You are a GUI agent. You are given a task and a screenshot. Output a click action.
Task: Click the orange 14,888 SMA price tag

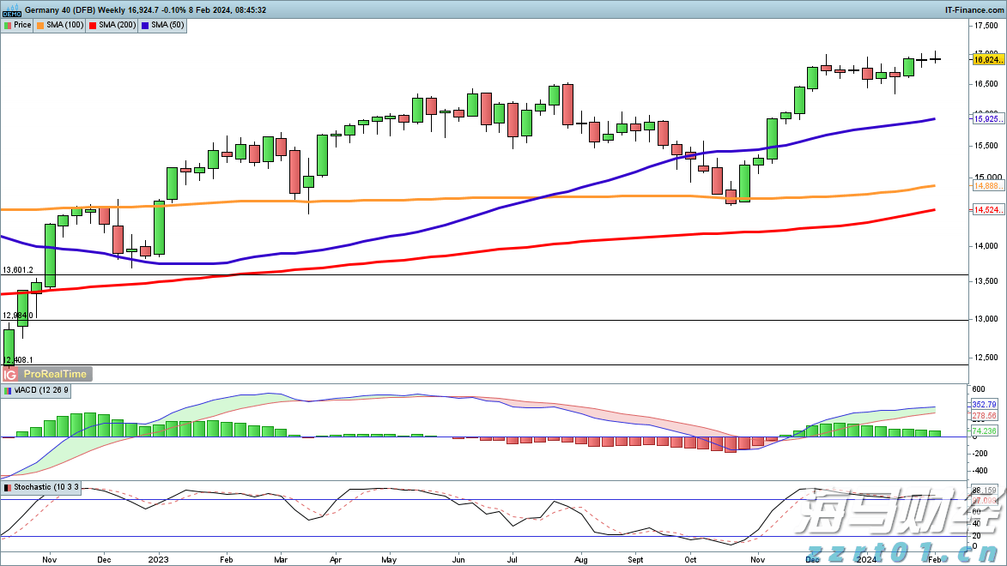click(x=986, y=185)
